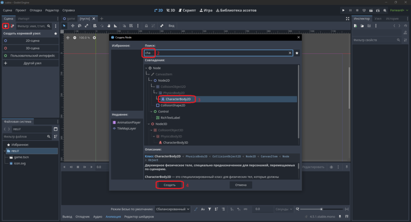Choose Пользовательский интерфейс root node
Screen dimensions: 411x222
(31, 56)
